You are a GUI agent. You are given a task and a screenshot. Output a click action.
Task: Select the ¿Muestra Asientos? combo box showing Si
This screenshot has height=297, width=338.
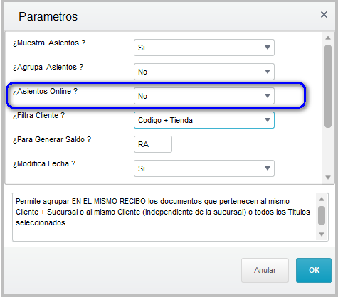(x=204, y=48)
